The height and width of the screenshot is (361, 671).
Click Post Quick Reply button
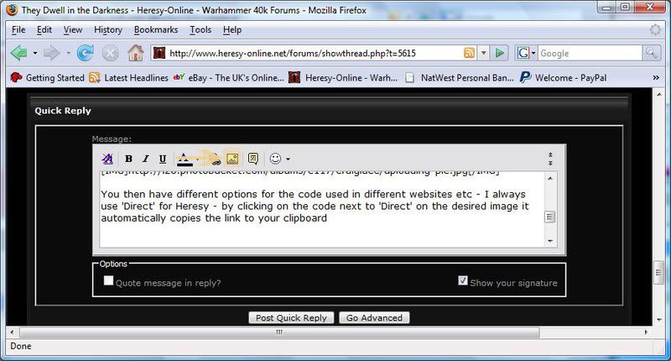[291, 317]
